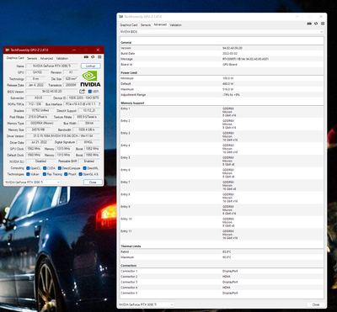Toggle the DirectML checkbox
Screen dimensions: 337x312
84,168
